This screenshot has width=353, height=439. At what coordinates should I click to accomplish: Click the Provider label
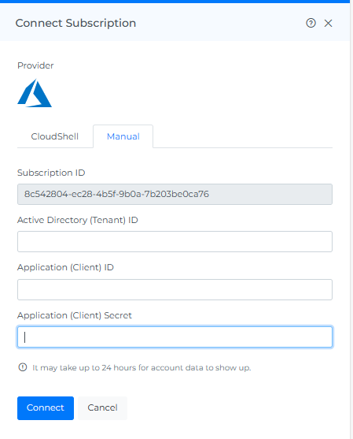tap(35, 65)
